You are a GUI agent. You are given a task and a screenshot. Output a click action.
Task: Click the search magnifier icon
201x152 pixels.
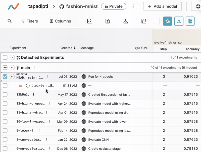pos(10,21)
